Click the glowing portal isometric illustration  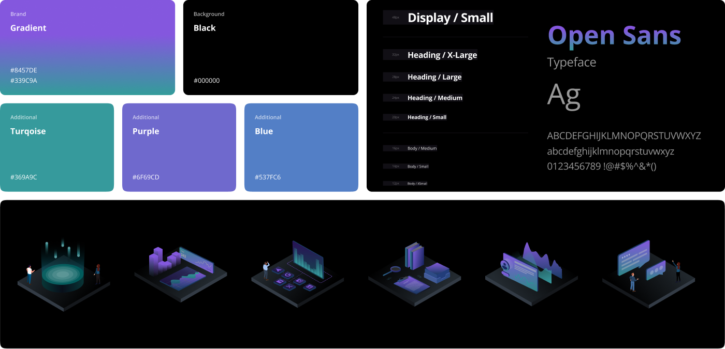tap(64, 275)
